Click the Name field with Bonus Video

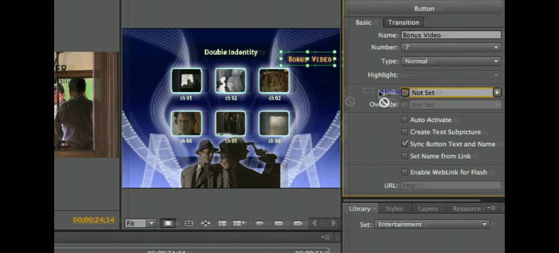pyautogui.click(x=451, y=35)
